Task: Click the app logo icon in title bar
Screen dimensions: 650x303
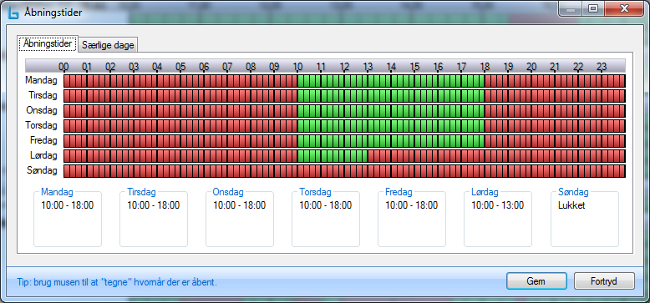Action: coord(13,13)
